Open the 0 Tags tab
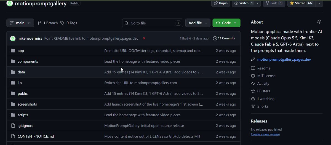 69,23
